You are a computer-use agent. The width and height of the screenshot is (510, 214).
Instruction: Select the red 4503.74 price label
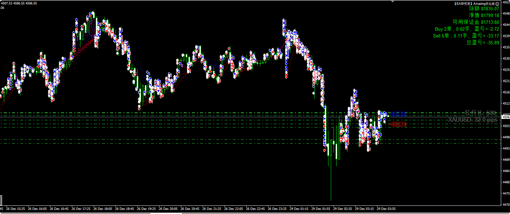399,124
